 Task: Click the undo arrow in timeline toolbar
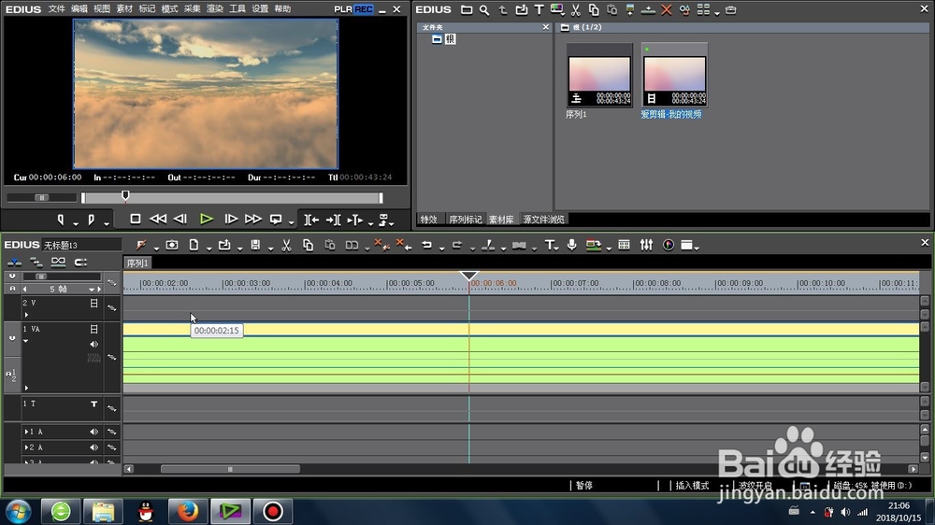(426, 245)
